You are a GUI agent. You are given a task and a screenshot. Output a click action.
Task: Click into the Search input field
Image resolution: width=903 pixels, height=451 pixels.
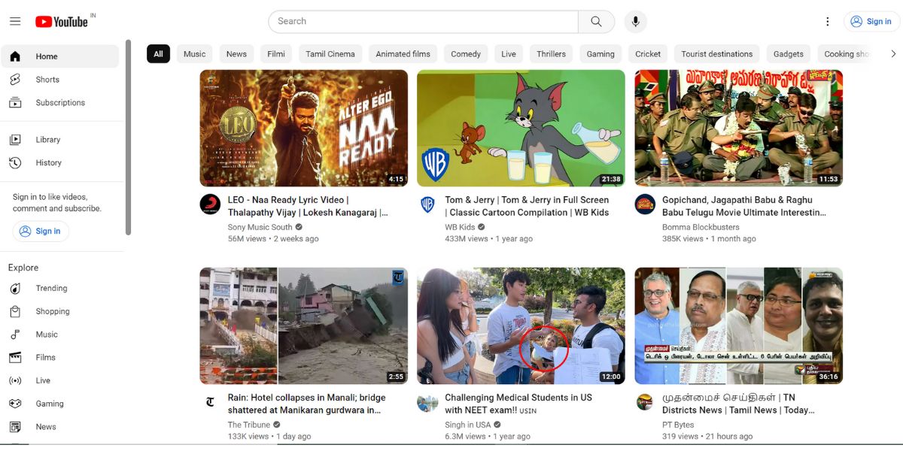coord(421,21)
